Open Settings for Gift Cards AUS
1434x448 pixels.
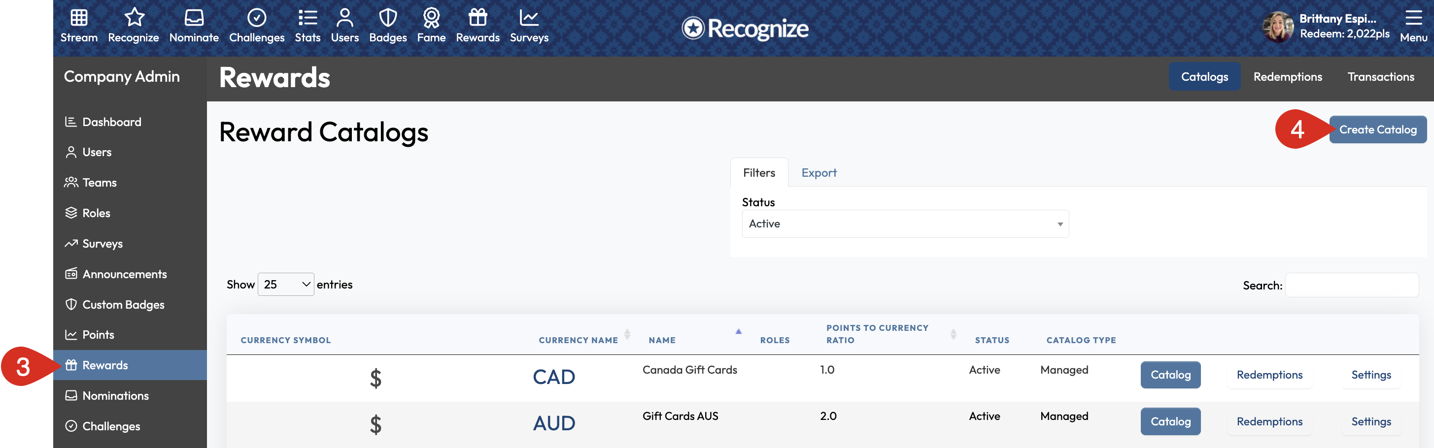[x=1371, y=422]
